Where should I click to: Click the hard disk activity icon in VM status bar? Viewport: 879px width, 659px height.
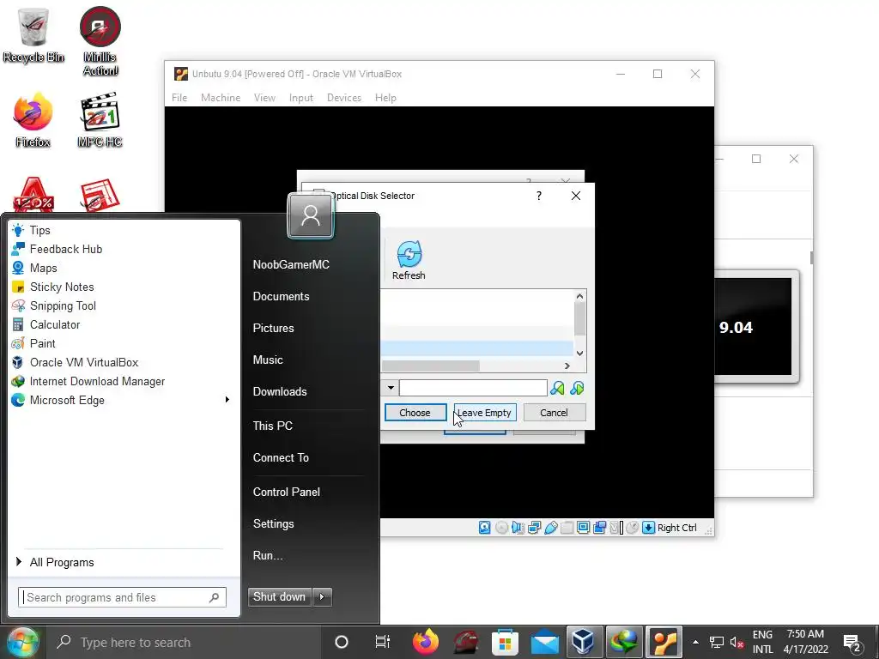[x=485, y=528]
